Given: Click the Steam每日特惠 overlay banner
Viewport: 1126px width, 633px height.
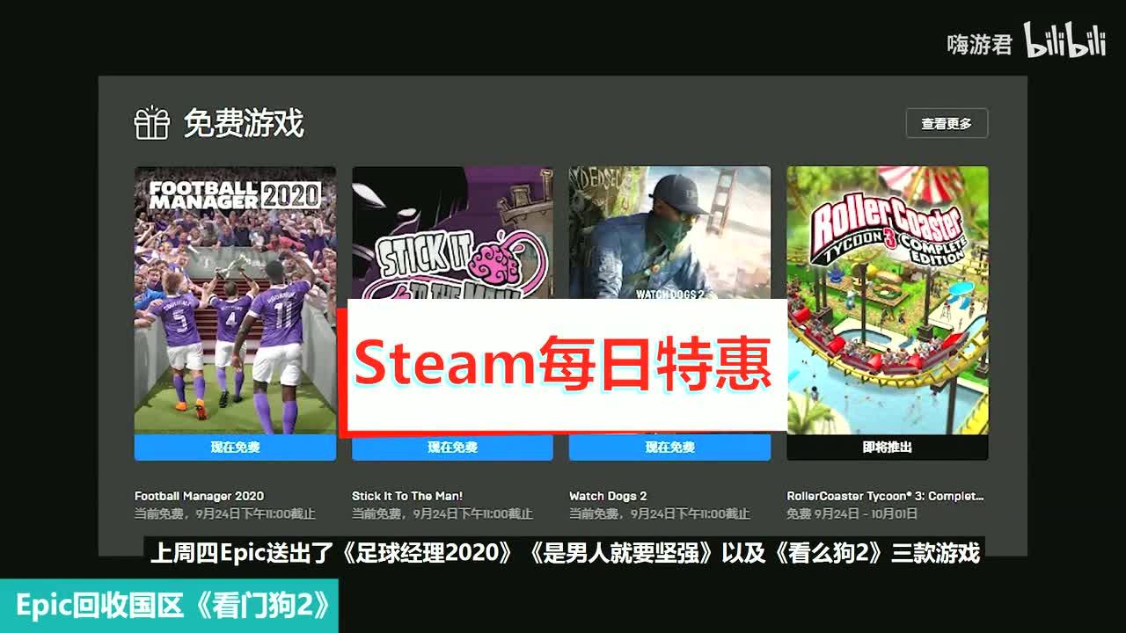Looking at the screenshot, I should click(563, 367).
